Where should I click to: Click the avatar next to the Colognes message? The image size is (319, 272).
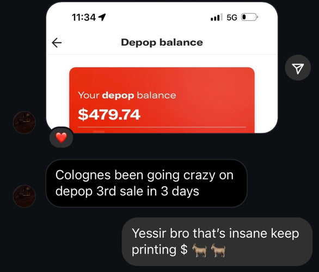24,196
